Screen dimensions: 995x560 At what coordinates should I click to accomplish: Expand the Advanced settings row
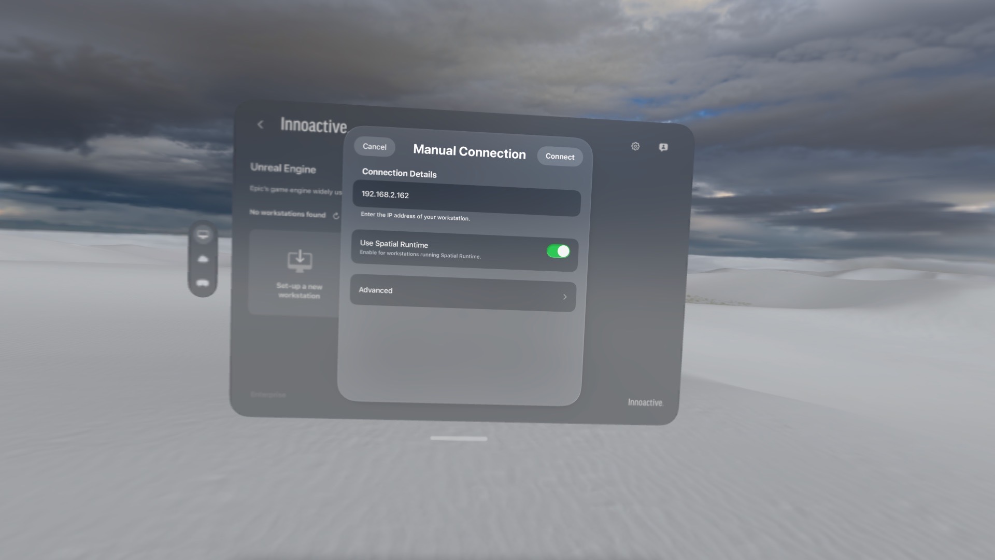click(463, 293)
